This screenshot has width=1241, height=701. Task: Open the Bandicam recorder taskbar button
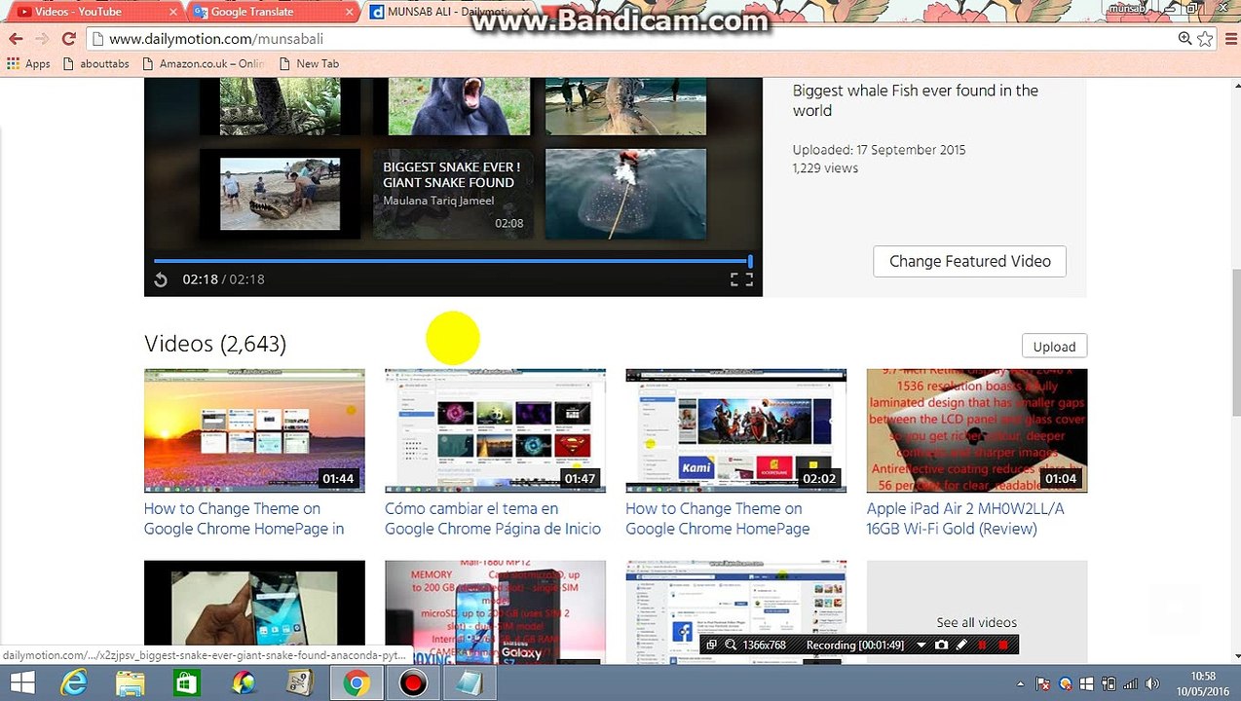tap(413, 683)
